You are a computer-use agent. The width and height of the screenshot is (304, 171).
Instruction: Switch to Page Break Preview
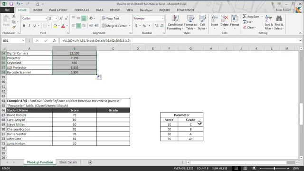254,168
